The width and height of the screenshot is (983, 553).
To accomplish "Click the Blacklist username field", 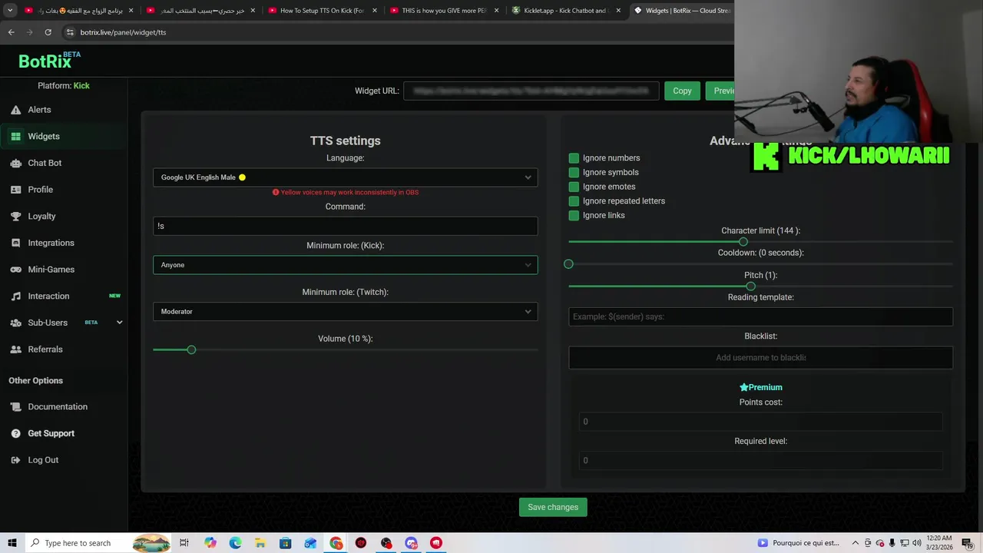I will point(760,357).
